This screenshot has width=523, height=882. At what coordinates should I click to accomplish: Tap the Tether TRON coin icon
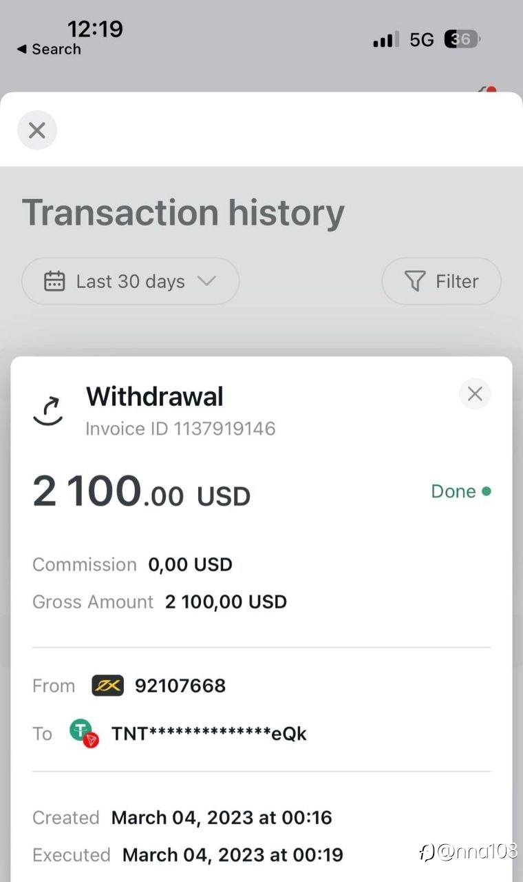click(x=83, y=732)
